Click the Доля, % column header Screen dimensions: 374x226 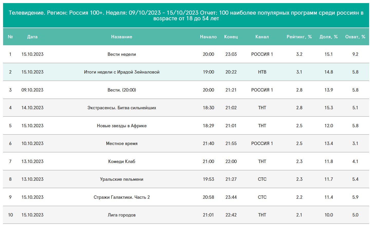[329, 37]
